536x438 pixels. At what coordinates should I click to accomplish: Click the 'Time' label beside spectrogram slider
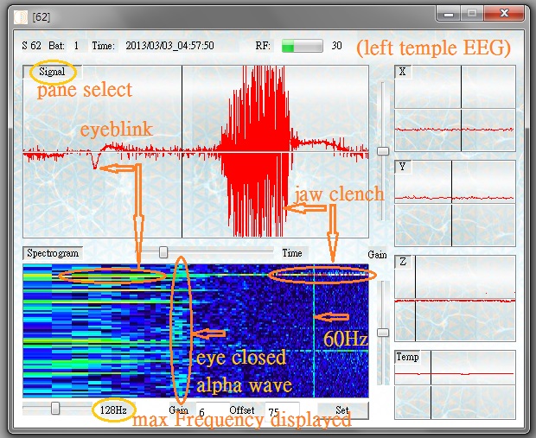pyautogui.click(x=292, y=253)
